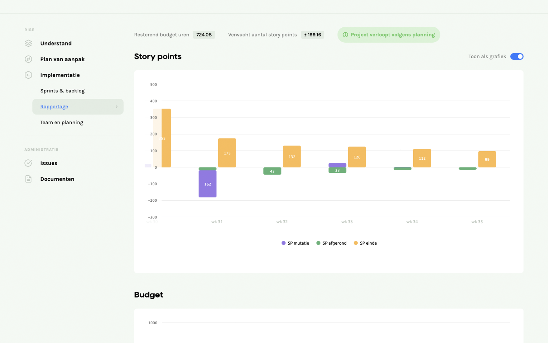Open the Team en planning page
The height and width of the screenshot is (343, 548).
pyautogui.click(x=62, y=122)
